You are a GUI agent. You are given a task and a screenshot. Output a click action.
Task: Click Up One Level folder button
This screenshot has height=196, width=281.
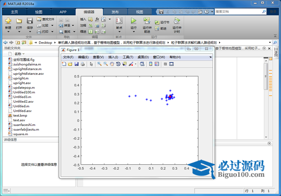pos(18,42)
